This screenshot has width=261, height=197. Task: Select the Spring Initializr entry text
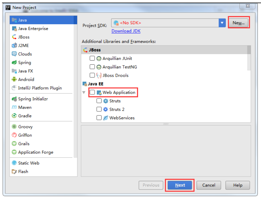pos(33,99)
